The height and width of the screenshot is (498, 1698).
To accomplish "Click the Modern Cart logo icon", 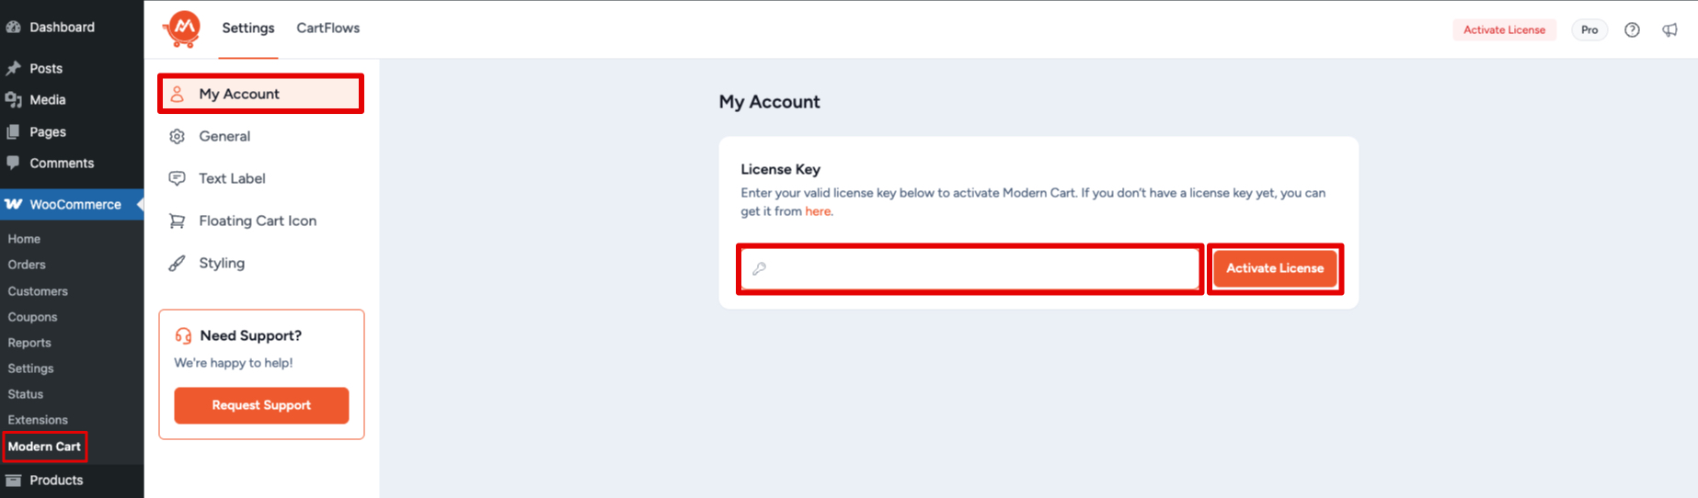I will [x=183, y=29].
